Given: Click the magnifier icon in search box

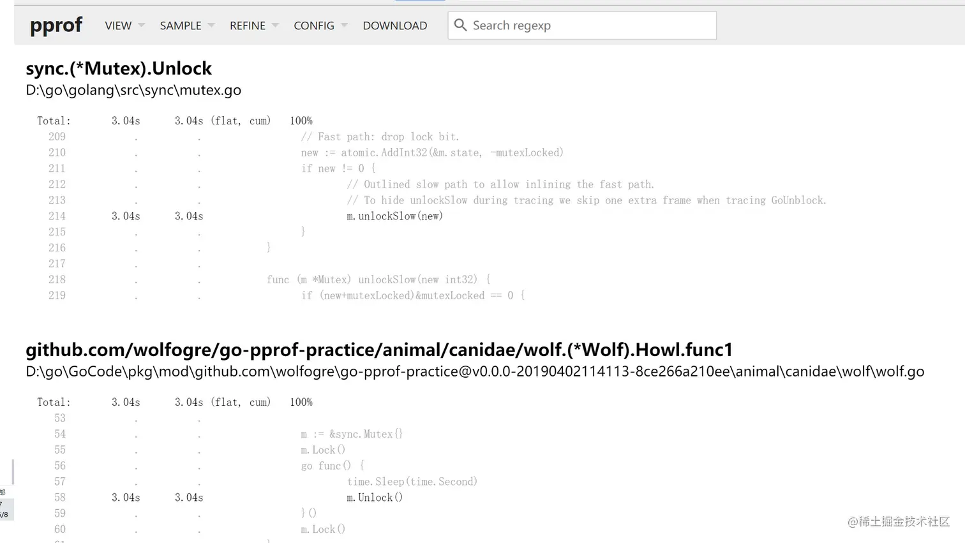Looking at the screenshot, I should (460, 26).
